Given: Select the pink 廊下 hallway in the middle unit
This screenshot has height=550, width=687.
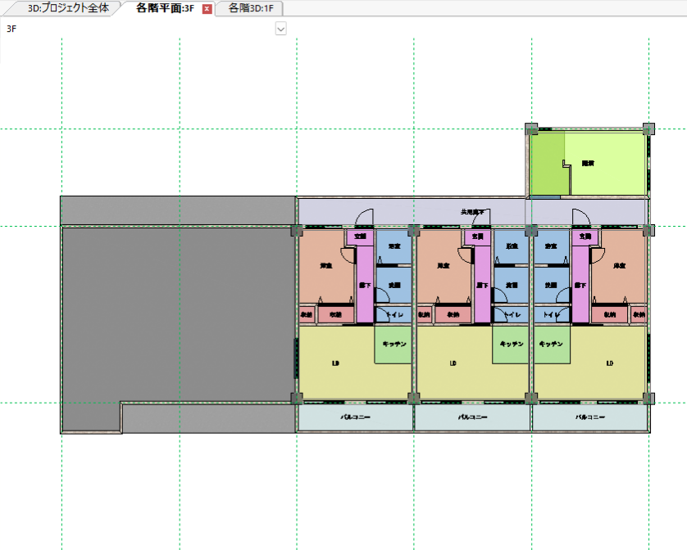Looking at the screenshot, I should pos(482,286).
